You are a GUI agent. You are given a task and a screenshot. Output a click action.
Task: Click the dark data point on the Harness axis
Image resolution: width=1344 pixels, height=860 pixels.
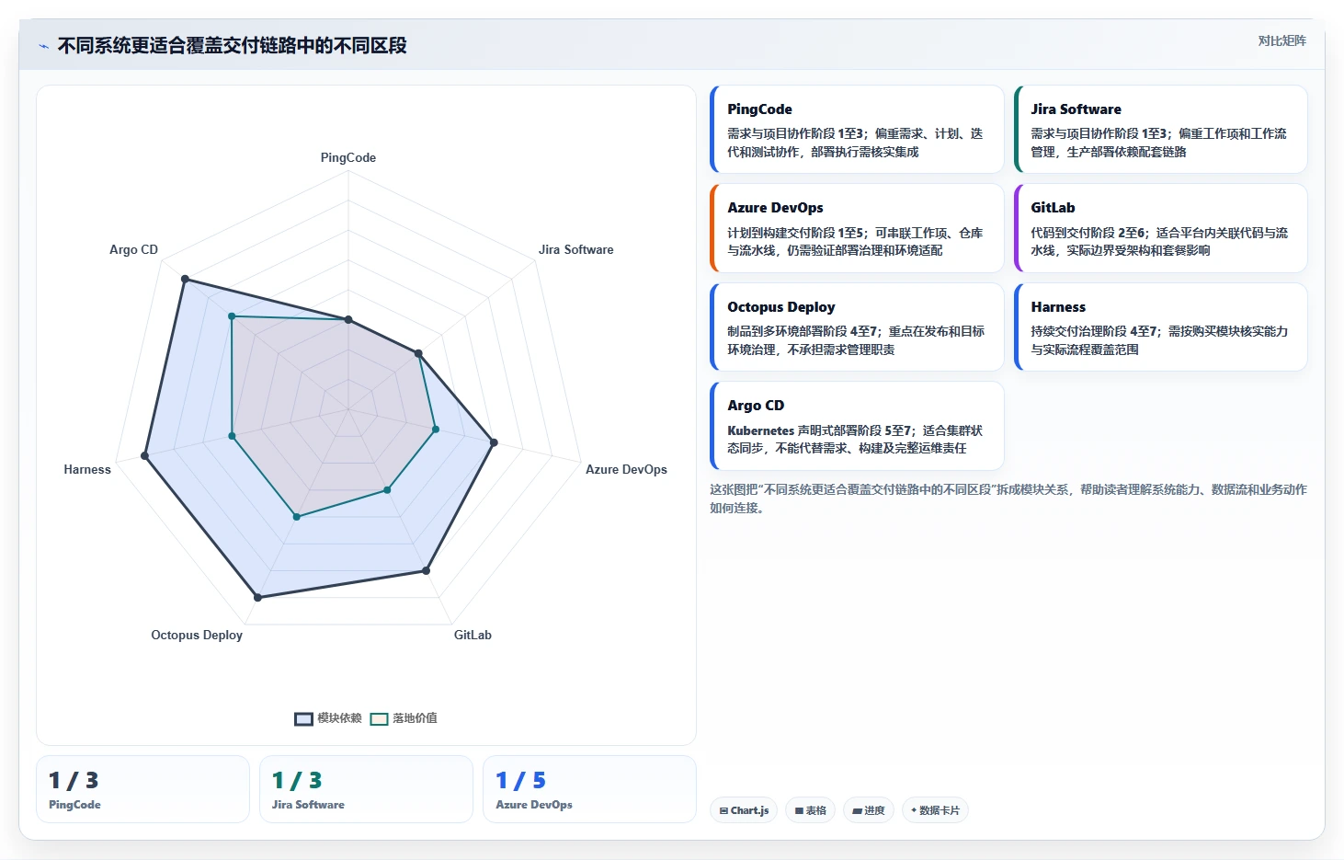(x=144, y=455)
